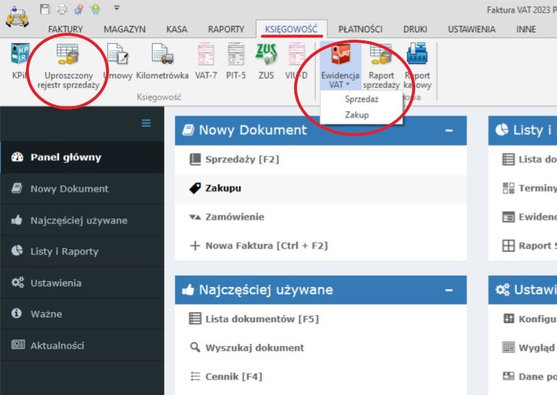557x395 pixels.
Task: Open Raport sprzedaży in ribbon
Action: point(381,65)
